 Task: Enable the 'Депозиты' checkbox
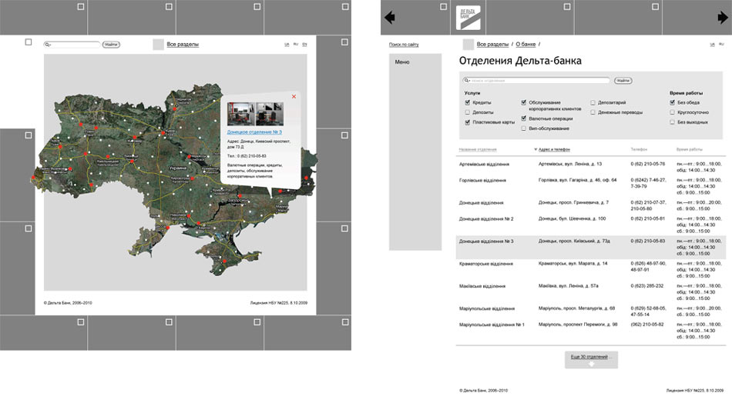468,112
